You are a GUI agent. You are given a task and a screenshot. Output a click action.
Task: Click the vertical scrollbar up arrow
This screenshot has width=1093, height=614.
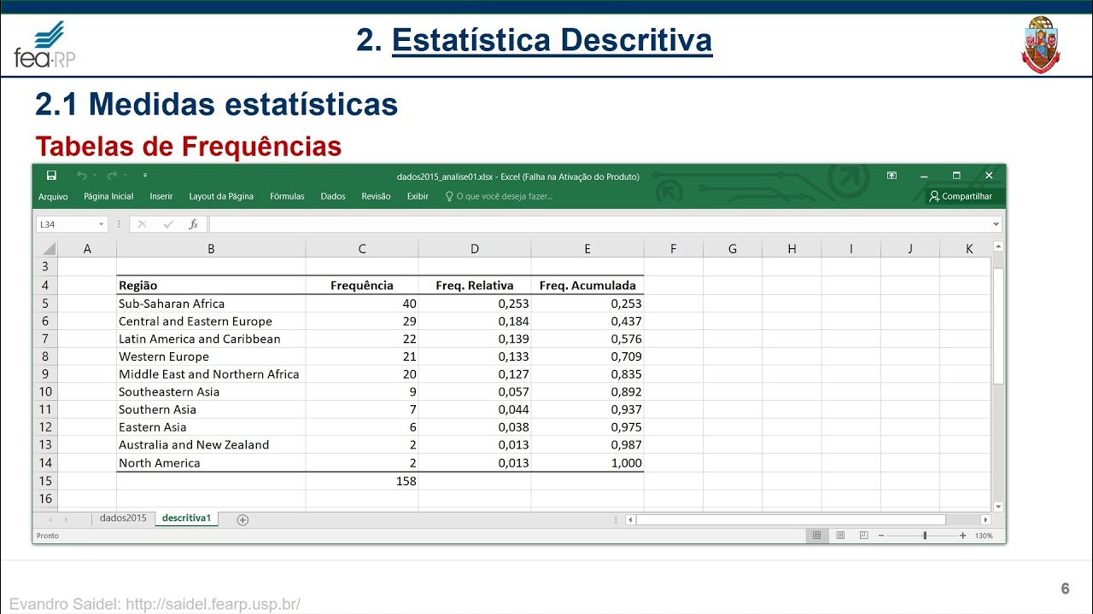(999, 246)
